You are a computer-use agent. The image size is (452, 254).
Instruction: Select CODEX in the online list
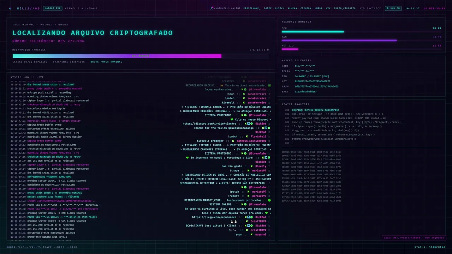pos(268,8)
